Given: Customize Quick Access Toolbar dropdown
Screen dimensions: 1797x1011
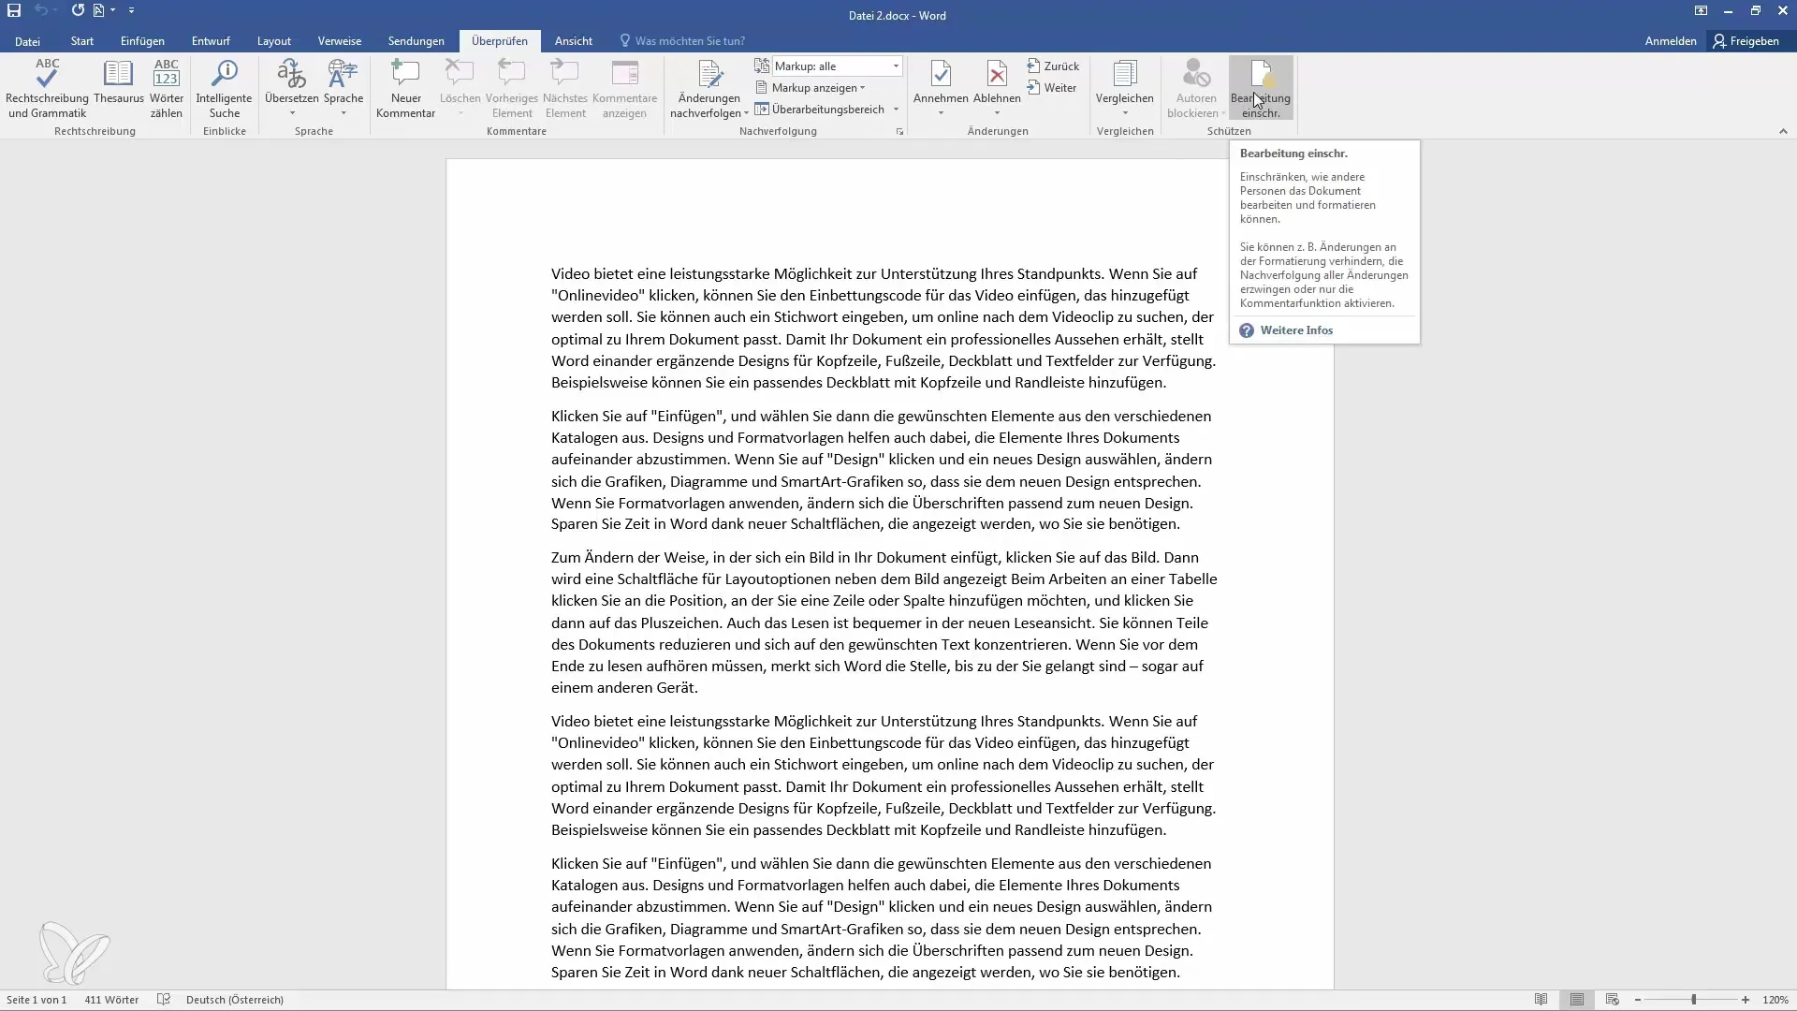Looking at the screenshot, I should pyautogui.click(x=131, y=10).
